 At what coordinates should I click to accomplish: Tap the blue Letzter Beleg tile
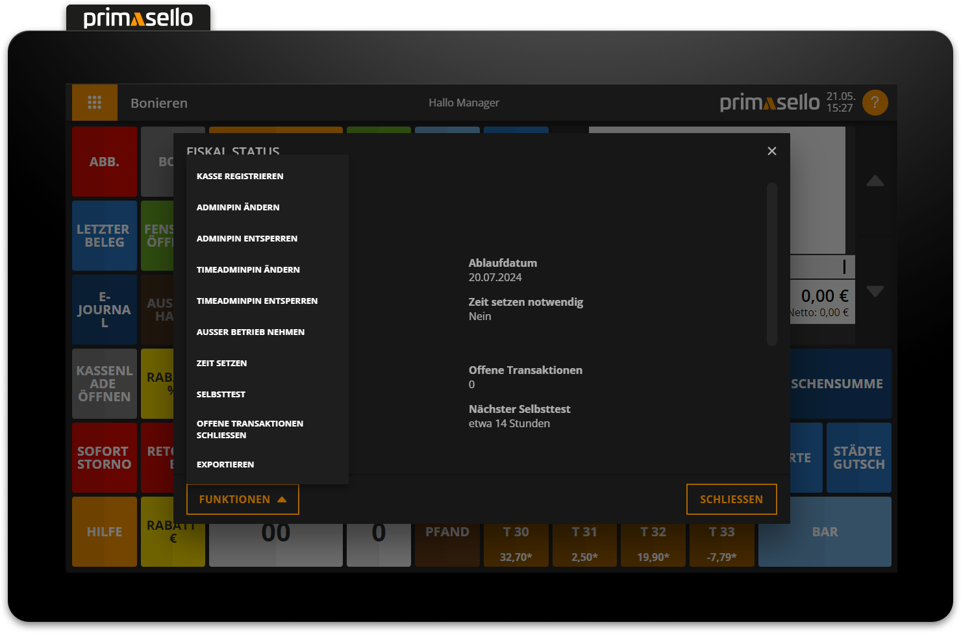coord(104,236)
